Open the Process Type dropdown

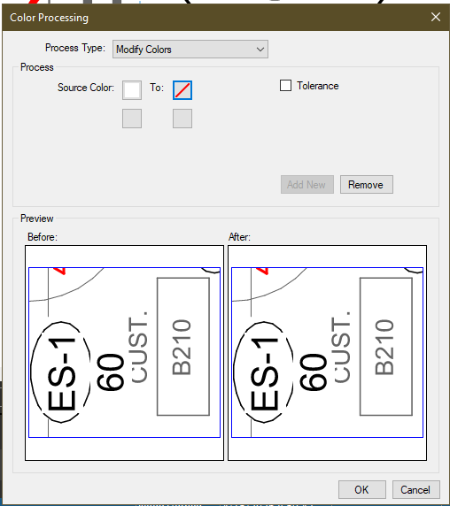(190, 50)
